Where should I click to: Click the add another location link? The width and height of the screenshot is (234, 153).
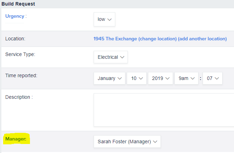202,39
